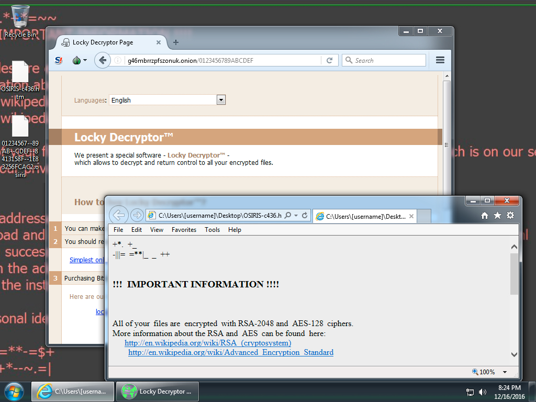Open a new tab in Internet Explorer
The image size is (536, 402).
coord(424,216)
